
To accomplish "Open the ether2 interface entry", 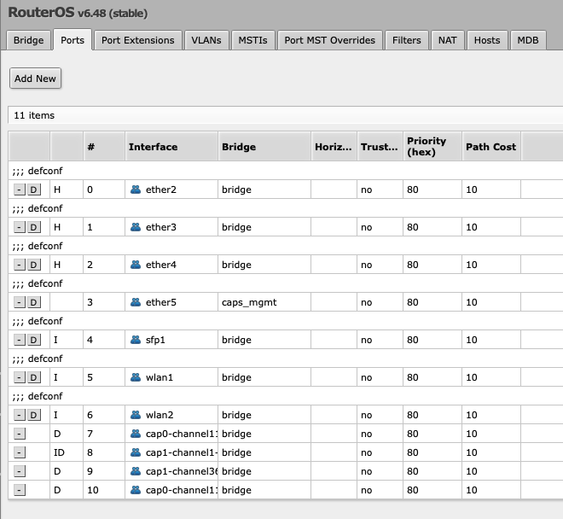I will coord(161,190).
